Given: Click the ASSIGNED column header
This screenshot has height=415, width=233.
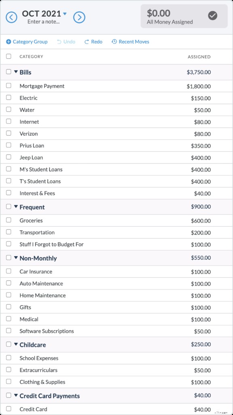Looking at the screenshot, I should click(x=199, y=57).
